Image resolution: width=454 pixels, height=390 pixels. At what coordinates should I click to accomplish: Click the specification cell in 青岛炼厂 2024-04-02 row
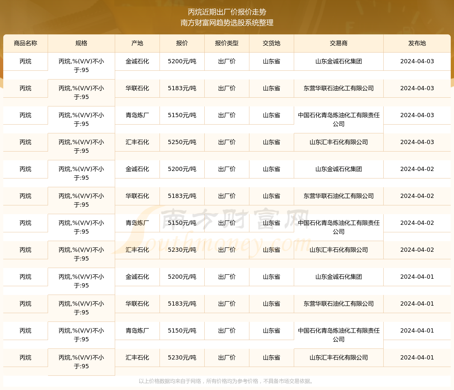[81, 227]
